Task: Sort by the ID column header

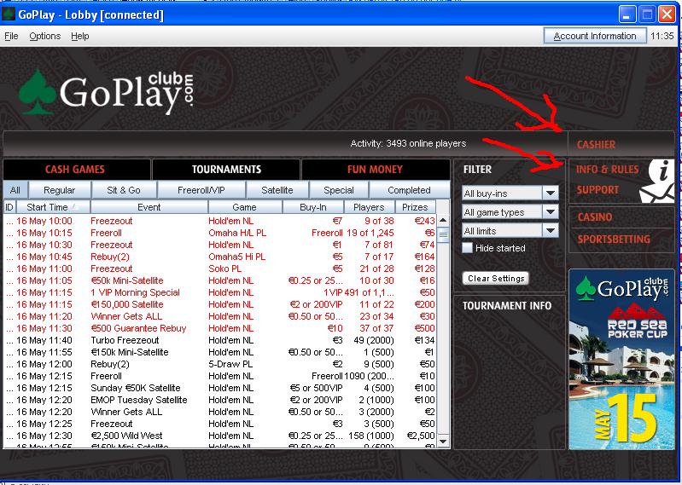Action: [x=9, y=207]
